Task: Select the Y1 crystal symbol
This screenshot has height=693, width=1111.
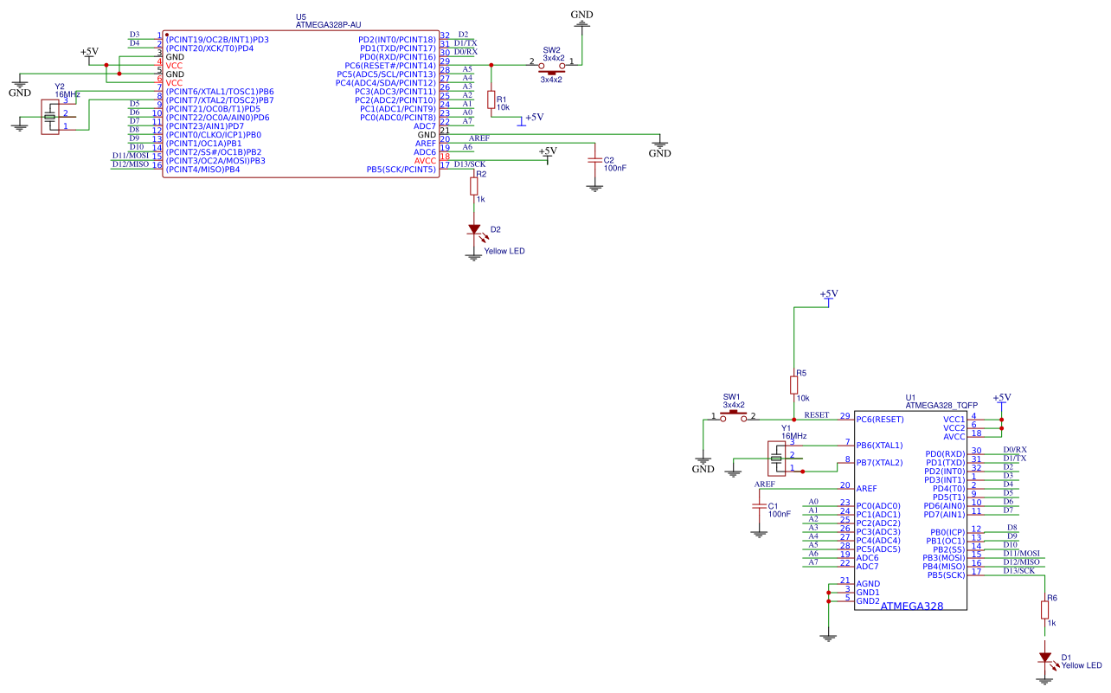Action: coord(777,457)
